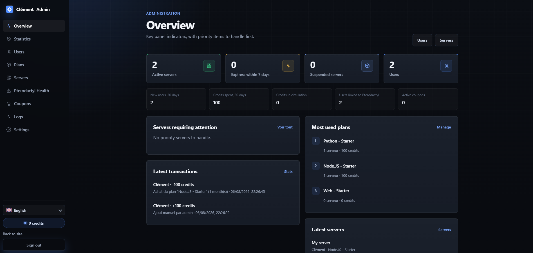Viewport: 533px width, 253px height.
Task: Open the Users page from sidebar menu
Action: click(34, 52)
